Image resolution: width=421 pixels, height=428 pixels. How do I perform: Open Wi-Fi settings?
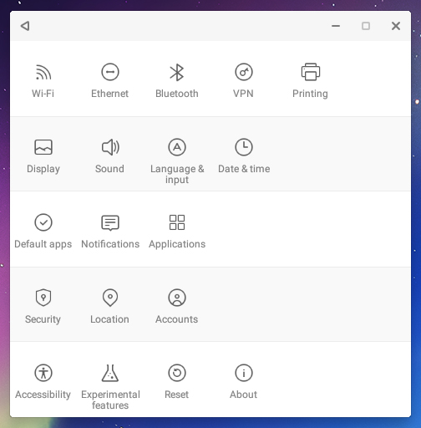43,81
